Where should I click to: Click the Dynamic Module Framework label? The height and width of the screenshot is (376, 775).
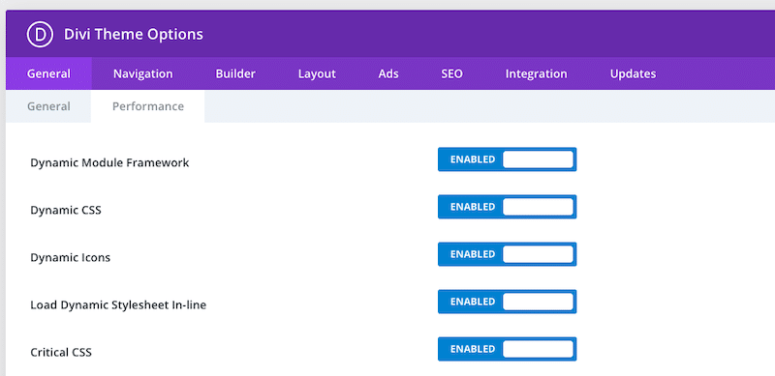[109, 162]
